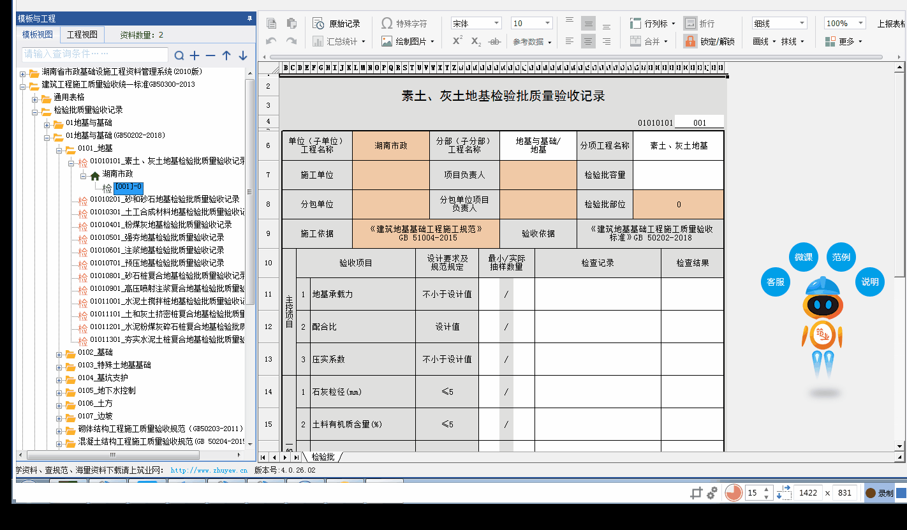Open 原始记录 (original record) tool
Image resolution: width=907 pixels, height=530 pixels.
click(337, 24)
